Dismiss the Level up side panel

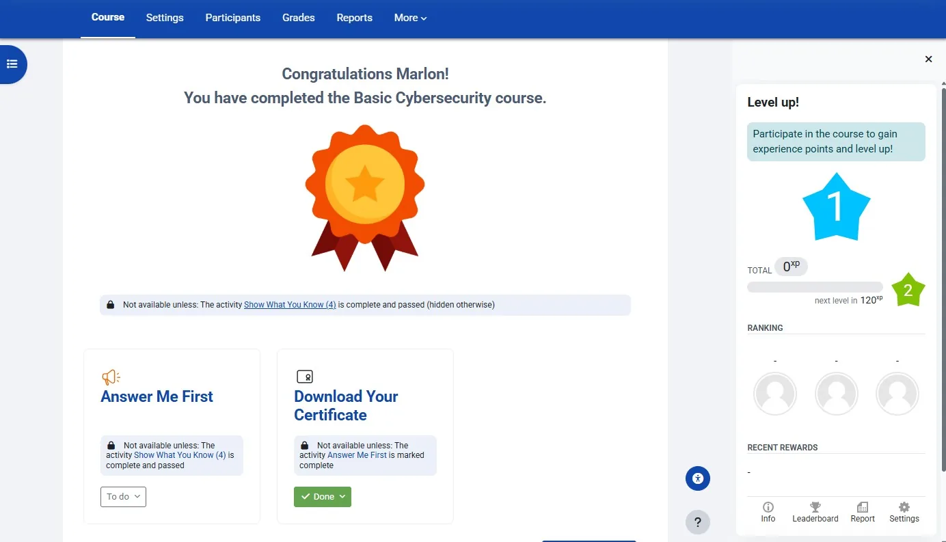point(928,59)
